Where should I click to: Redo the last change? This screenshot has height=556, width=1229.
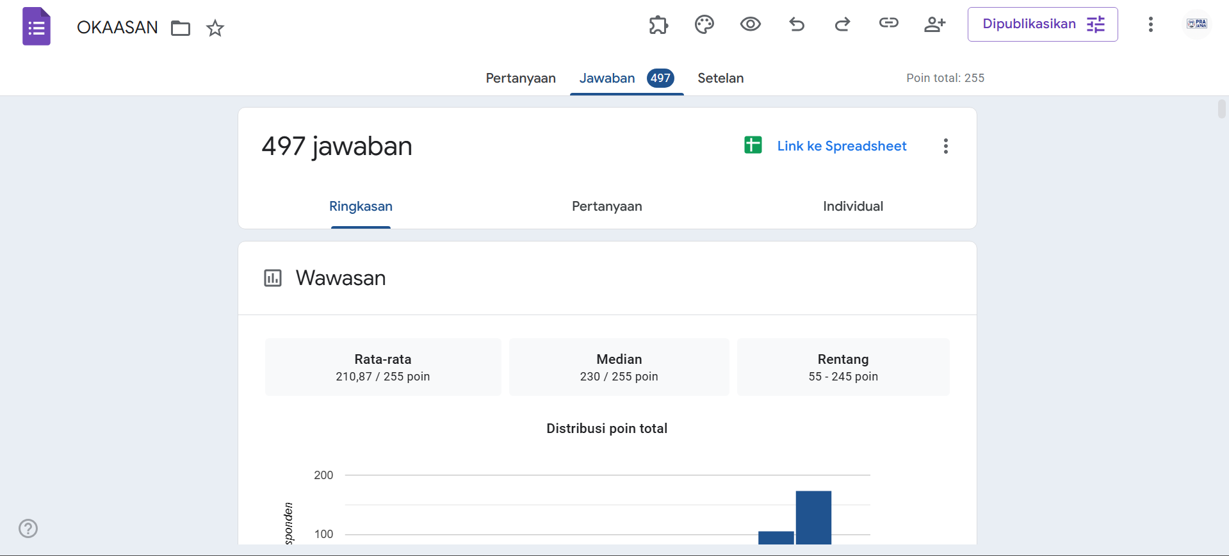click(842, 25)
